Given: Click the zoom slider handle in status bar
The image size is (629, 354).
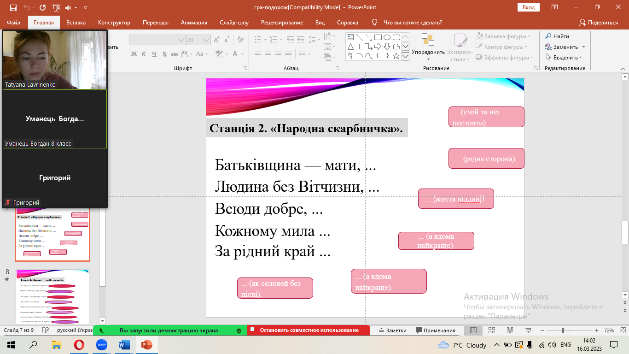Looking at the screenshot, I should [x=563, y=330].
